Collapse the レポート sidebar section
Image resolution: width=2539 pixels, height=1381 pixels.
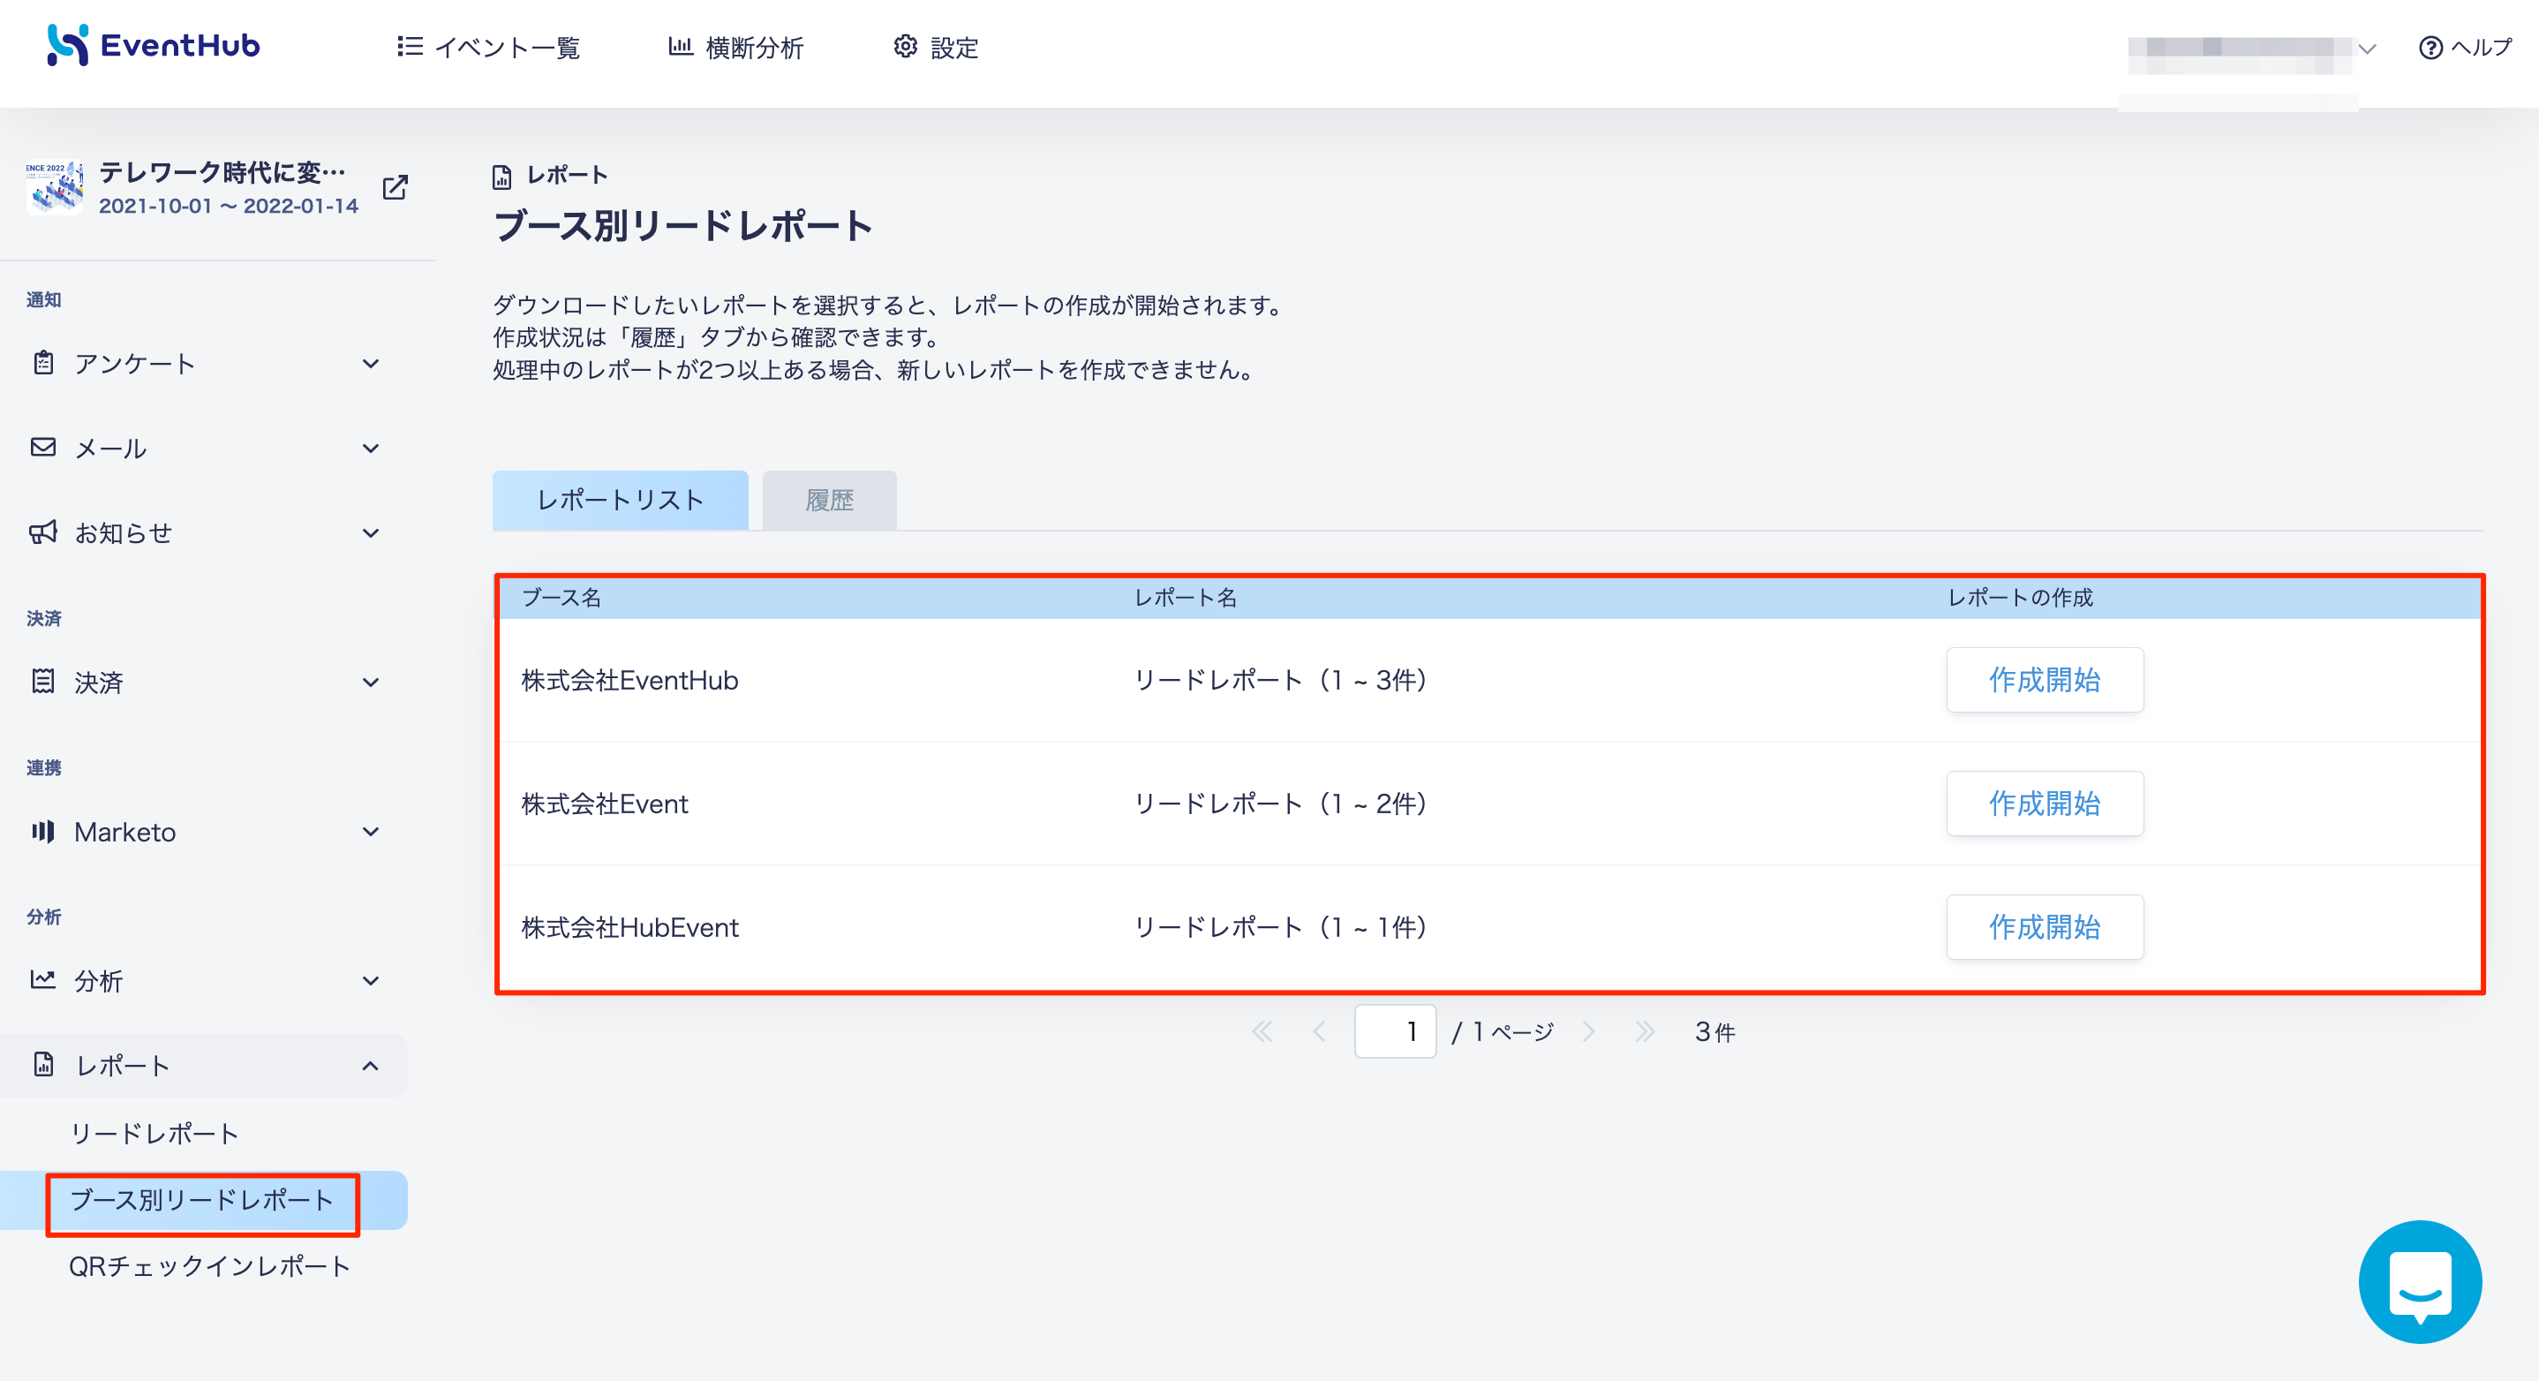(x=205, y=1066)
